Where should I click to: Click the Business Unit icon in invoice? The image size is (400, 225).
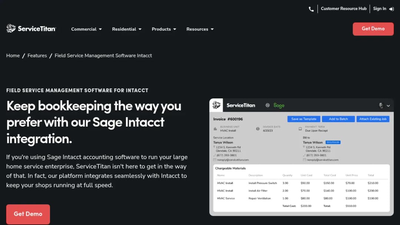click(215, 129)
